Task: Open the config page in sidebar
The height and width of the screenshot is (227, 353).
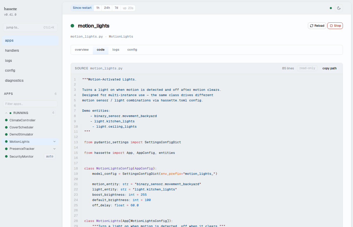Action: tap(30, 70)
